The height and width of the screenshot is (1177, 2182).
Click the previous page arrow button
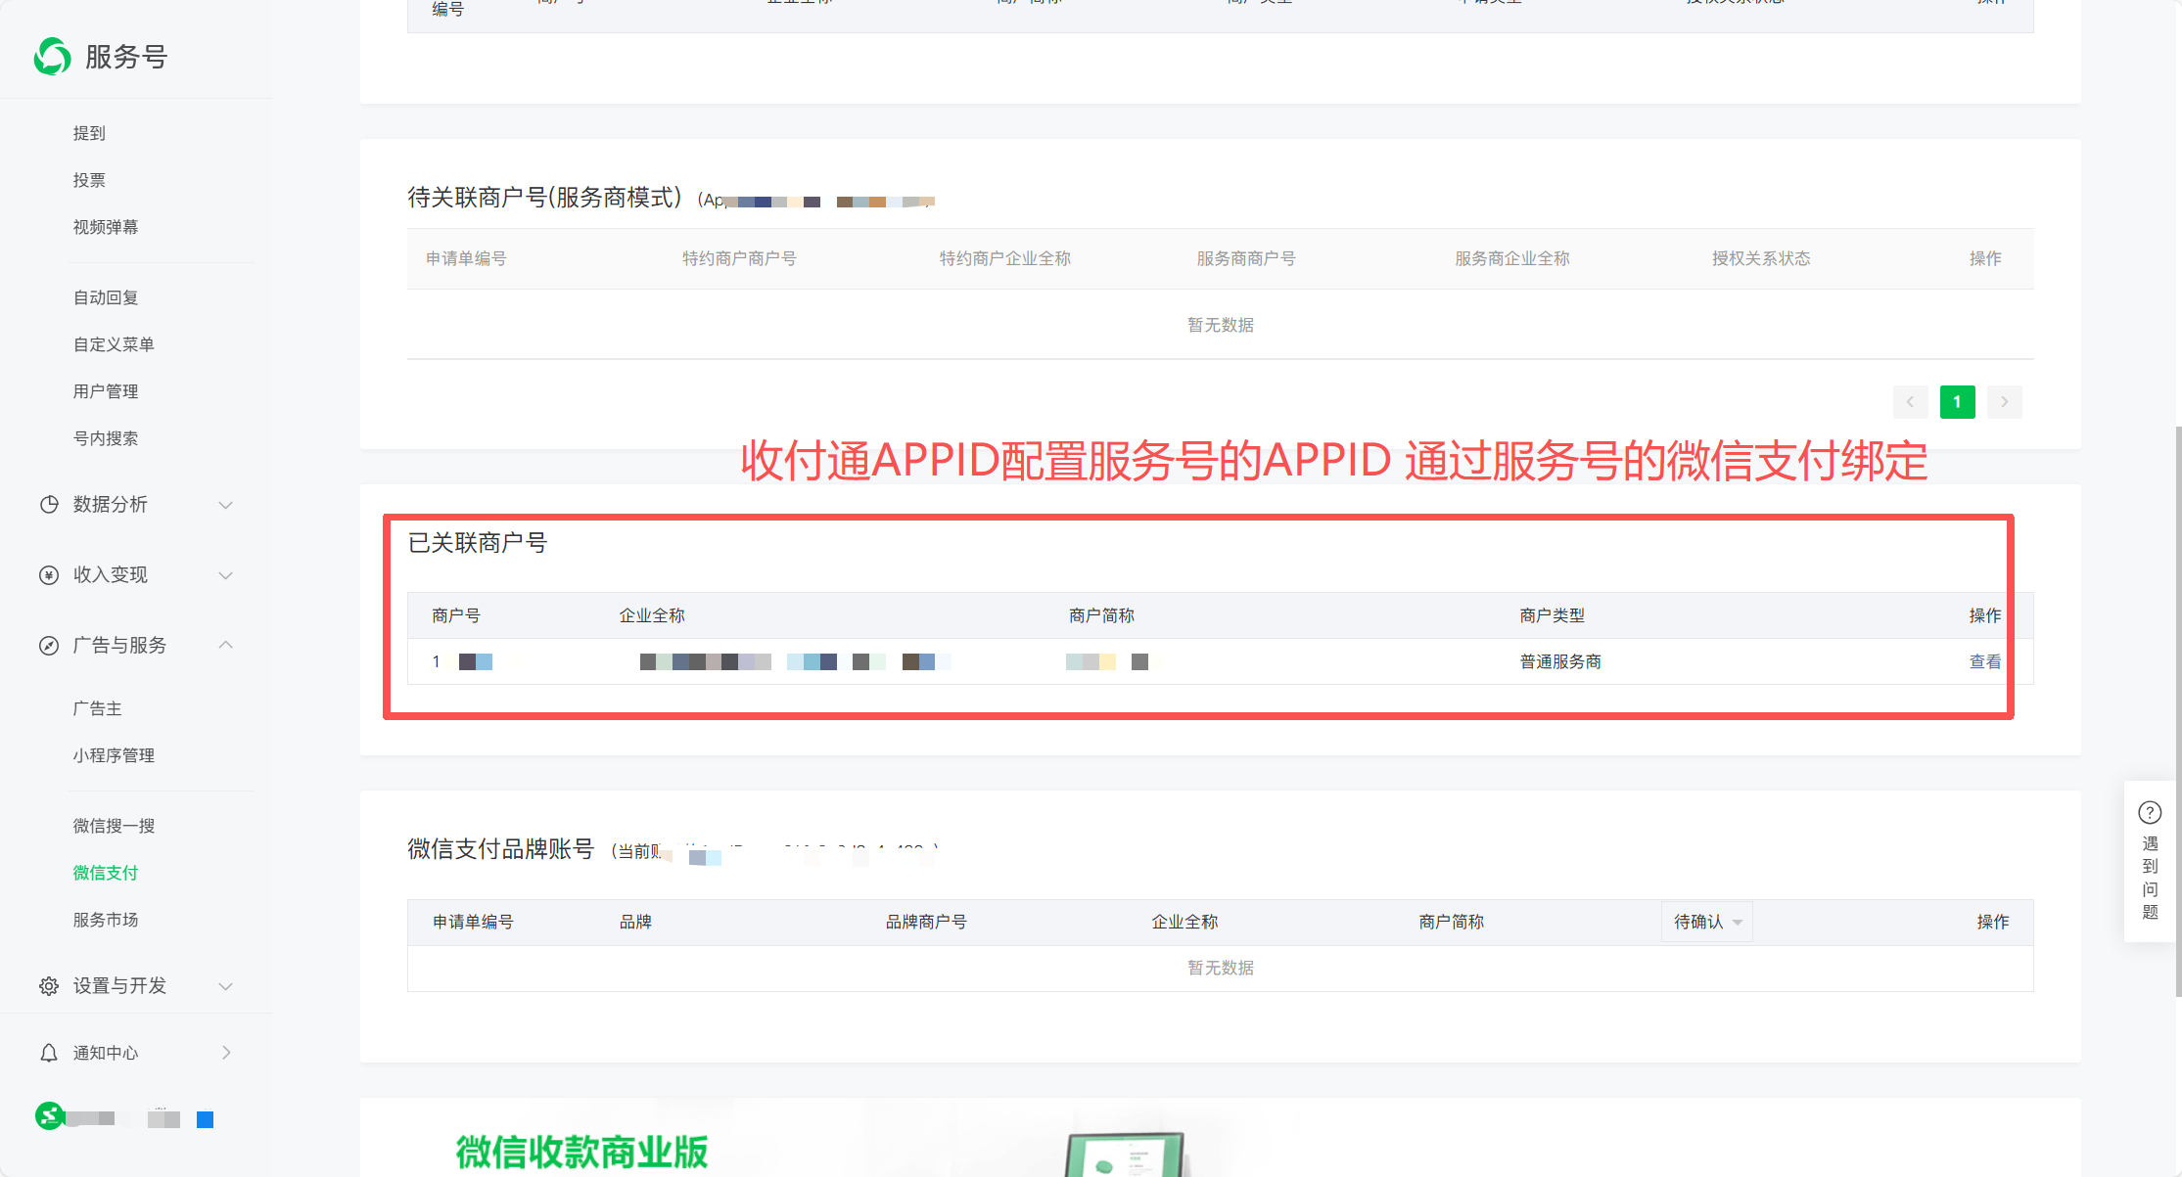[1910, 402]
